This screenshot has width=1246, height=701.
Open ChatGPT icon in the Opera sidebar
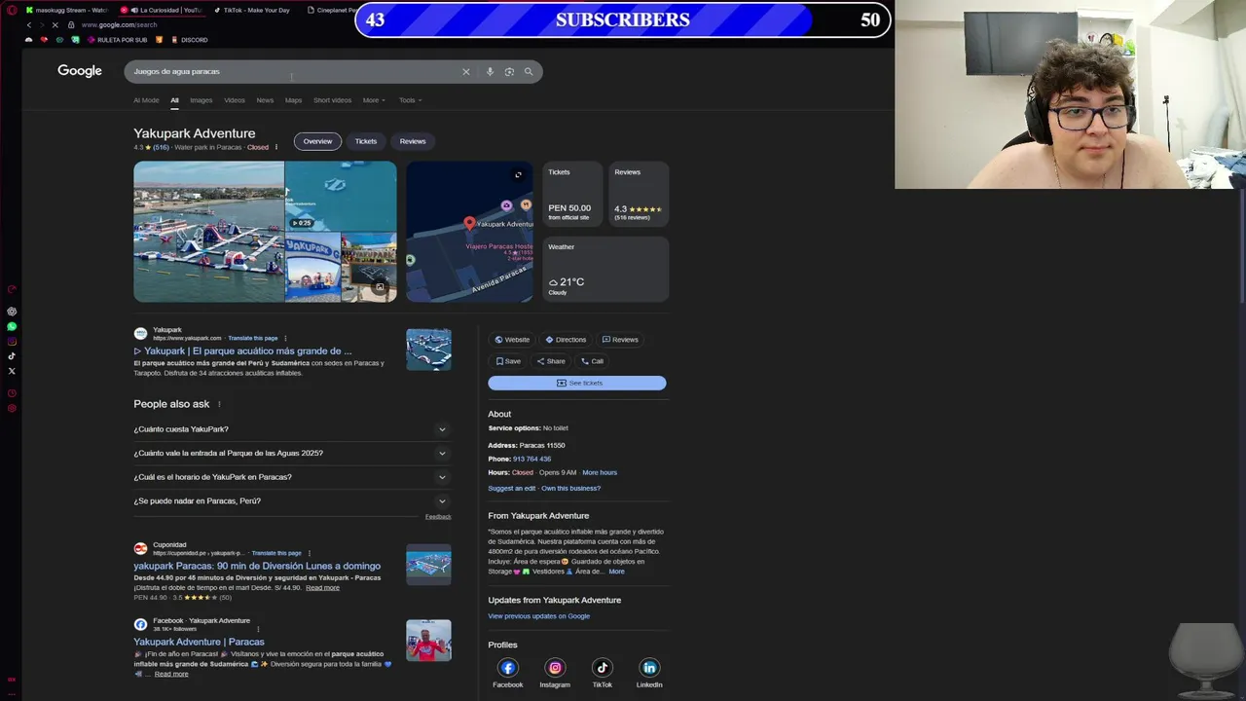[12, 312]
